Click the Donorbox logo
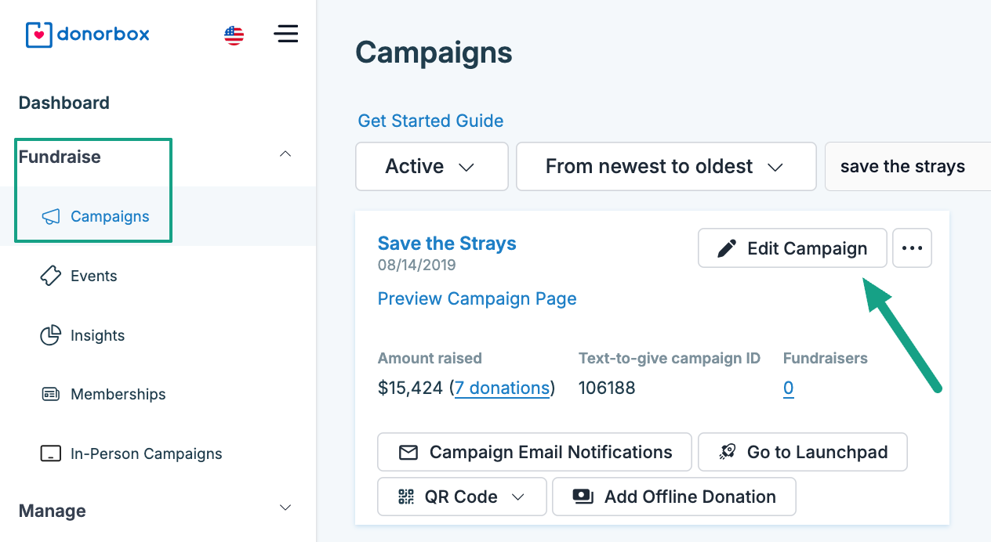The height and width of the screenshot is (542, 991). pos(87,34)
